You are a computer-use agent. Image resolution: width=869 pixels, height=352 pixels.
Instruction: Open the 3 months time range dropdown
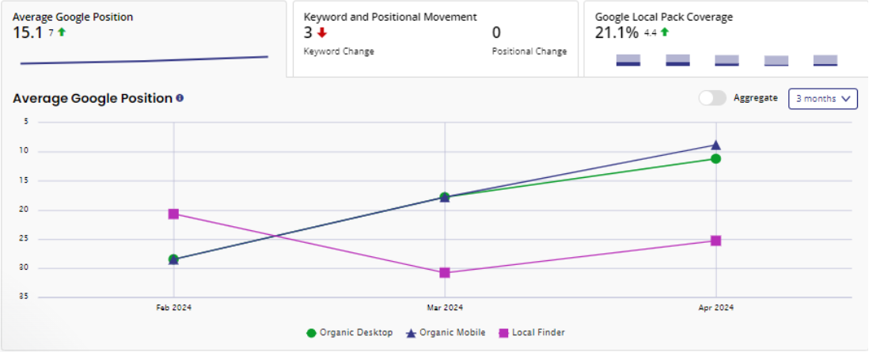click(823, 99)
